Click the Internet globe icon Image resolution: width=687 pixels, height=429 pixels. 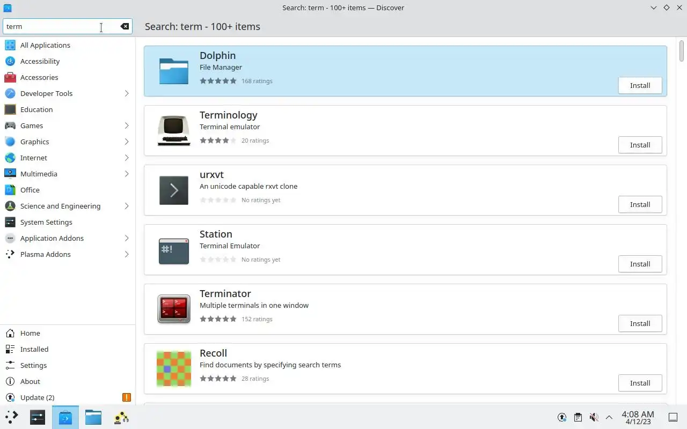click(x=10, y=158)
